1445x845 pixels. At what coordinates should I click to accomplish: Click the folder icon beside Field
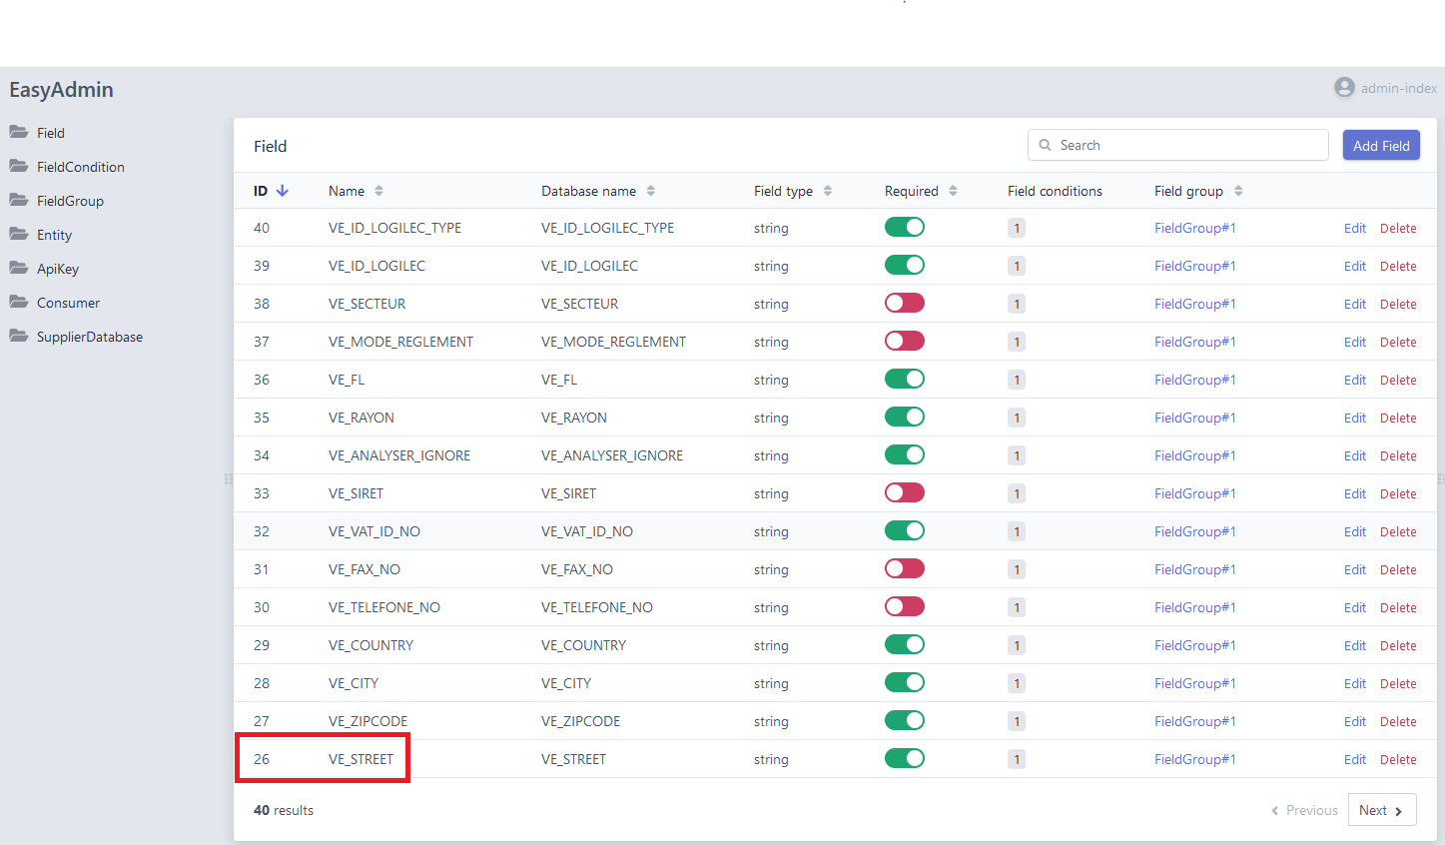click(19, 132)
